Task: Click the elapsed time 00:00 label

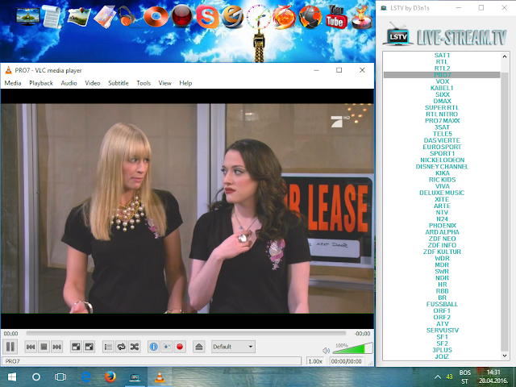Action: [10, 333]
